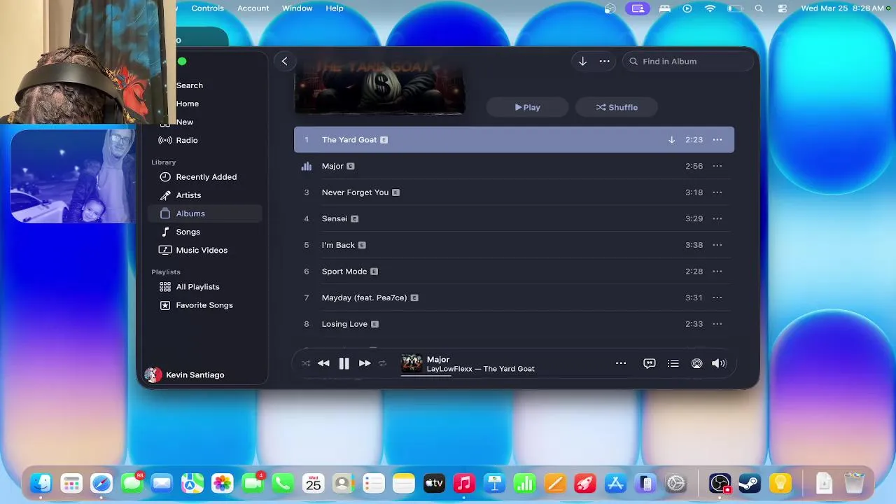
Task: Open the Window menu
Action: click(297, 8)
